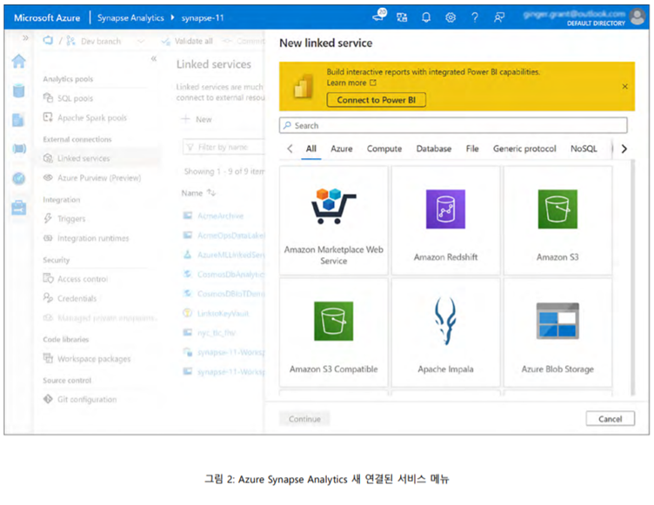The height and width of the screenshot is (505, 654).
Task: Open the Home hub icon in sidebar
Action: point(19,62)
